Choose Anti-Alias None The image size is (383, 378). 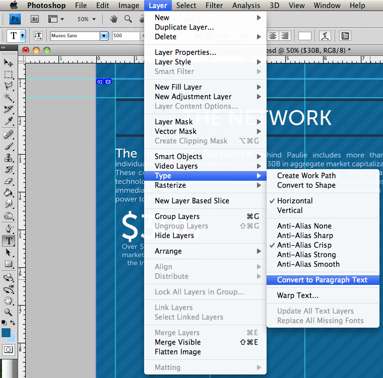(304, 225)
